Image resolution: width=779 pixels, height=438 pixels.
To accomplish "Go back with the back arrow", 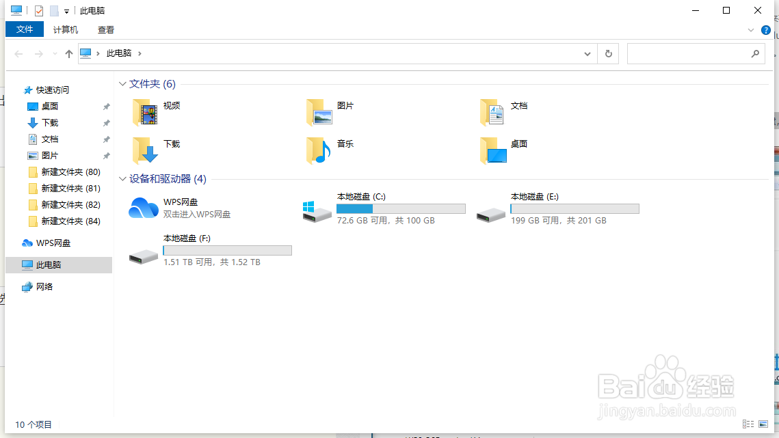I will pyautogui.click(x=19, y=53).
